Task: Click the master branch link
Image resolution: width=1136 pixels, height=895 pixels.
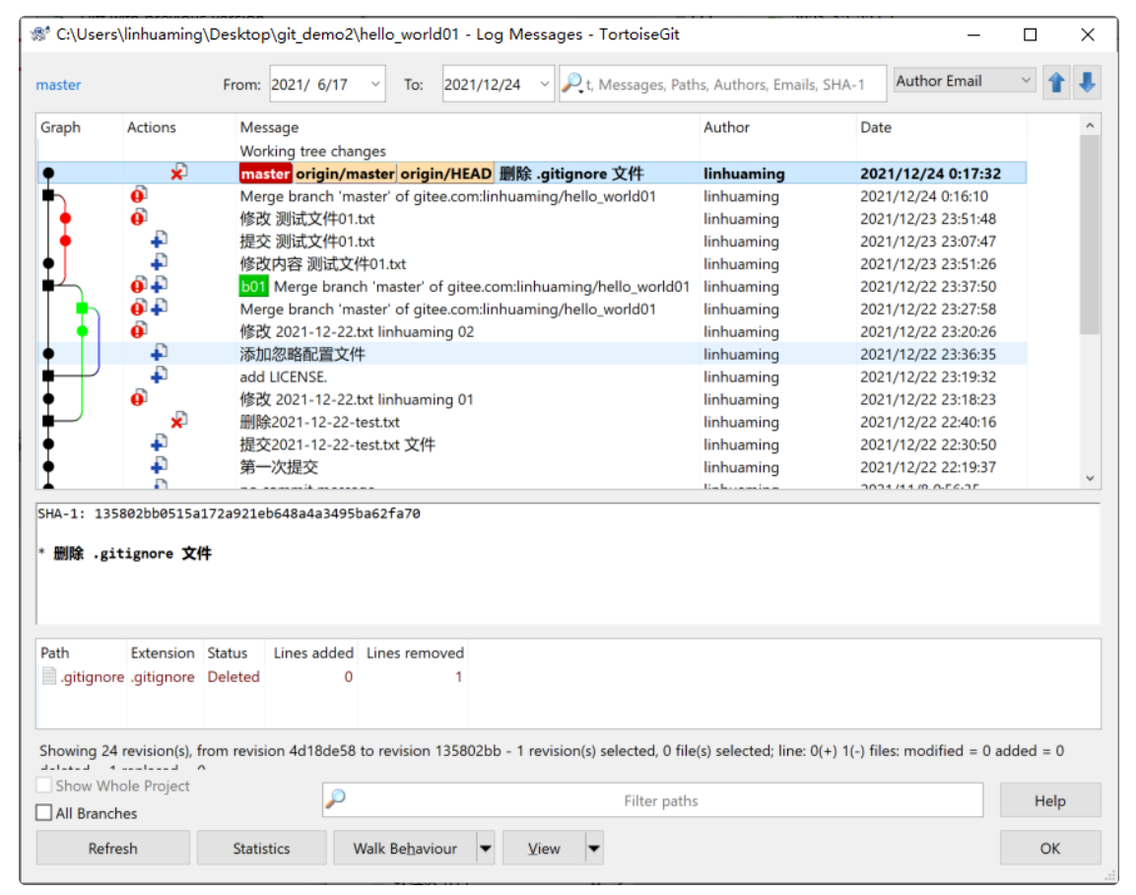Action: click(x=59, y=84)
